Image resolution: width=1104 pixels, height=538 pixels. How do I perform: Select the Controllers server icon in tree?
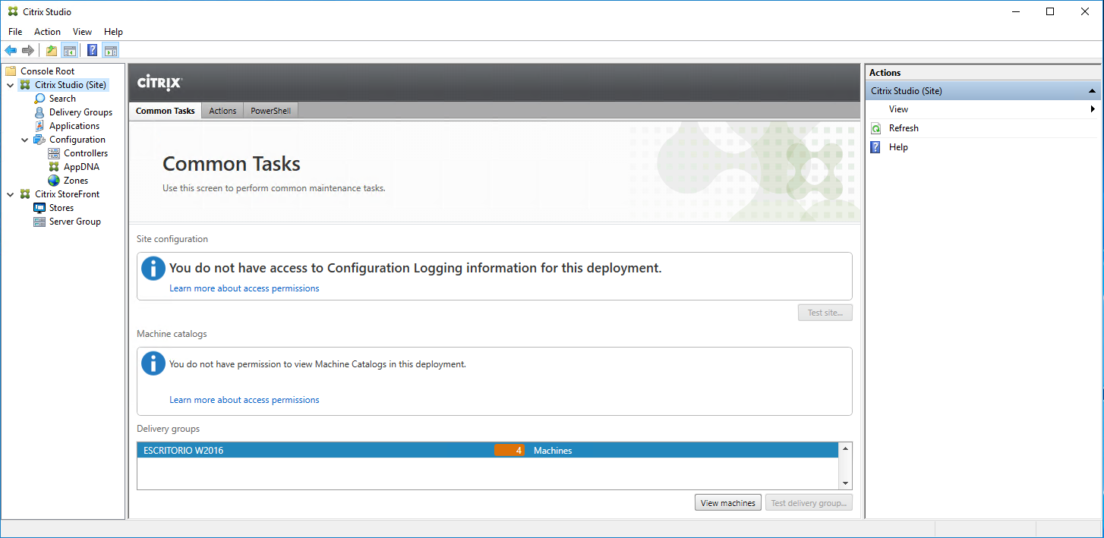click(x=54, y=153)
